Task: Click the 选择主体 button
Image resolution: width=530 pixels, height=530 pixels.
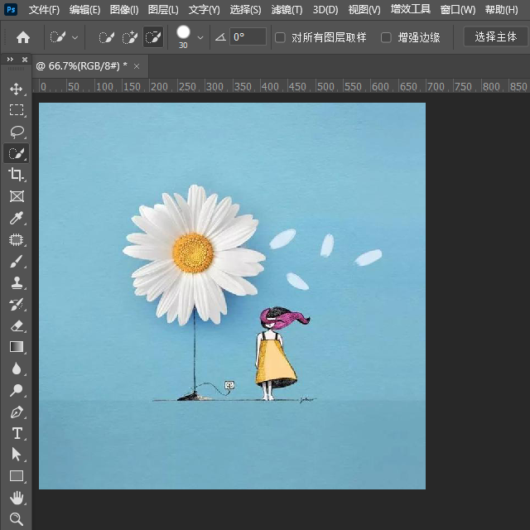Action: coord(495,37)
